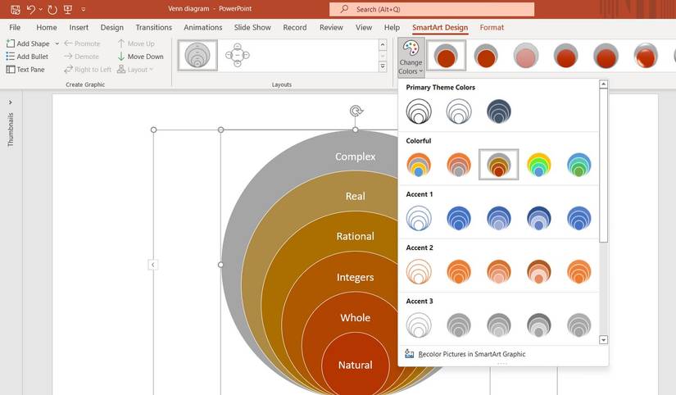
Task: Undo the last action
Action: pos(30,9)
